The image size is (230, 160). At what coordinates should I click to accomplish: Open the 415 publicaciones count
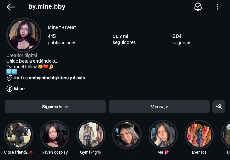pyautogui.click(x=62, y=39)
